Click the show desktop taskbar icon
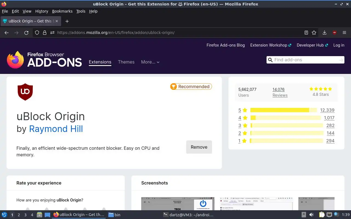Screen dimensions: 351x219 point(47,215)
